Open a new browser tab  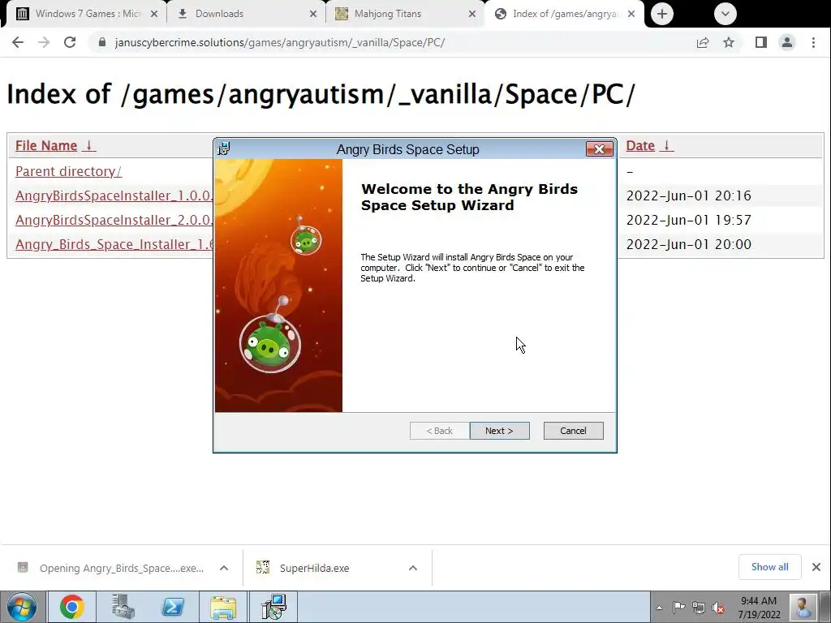662,14
